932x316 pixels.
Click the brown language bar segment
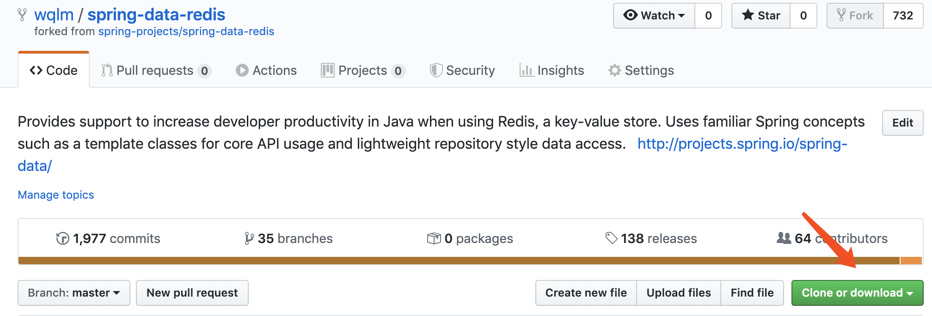(459, 261)
